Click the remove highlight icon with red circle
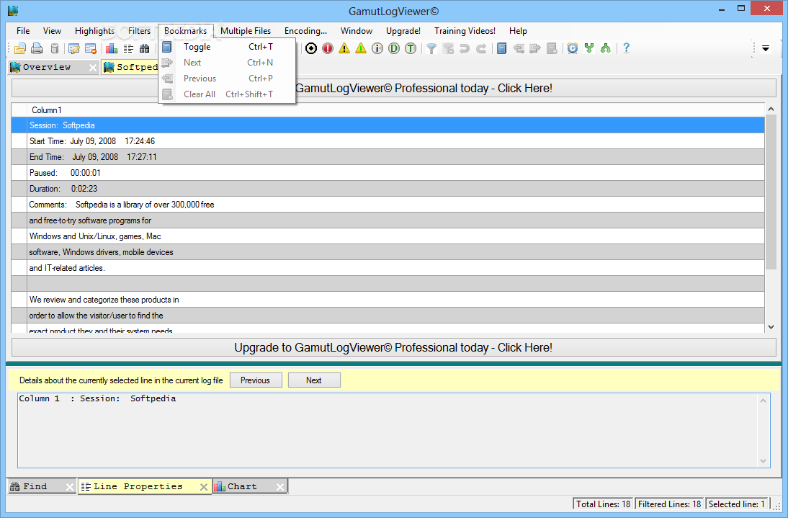 (91, 49)
